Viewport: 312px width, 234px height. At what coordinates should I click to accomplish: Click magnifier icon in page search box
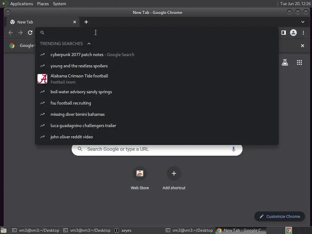point(80,149)
